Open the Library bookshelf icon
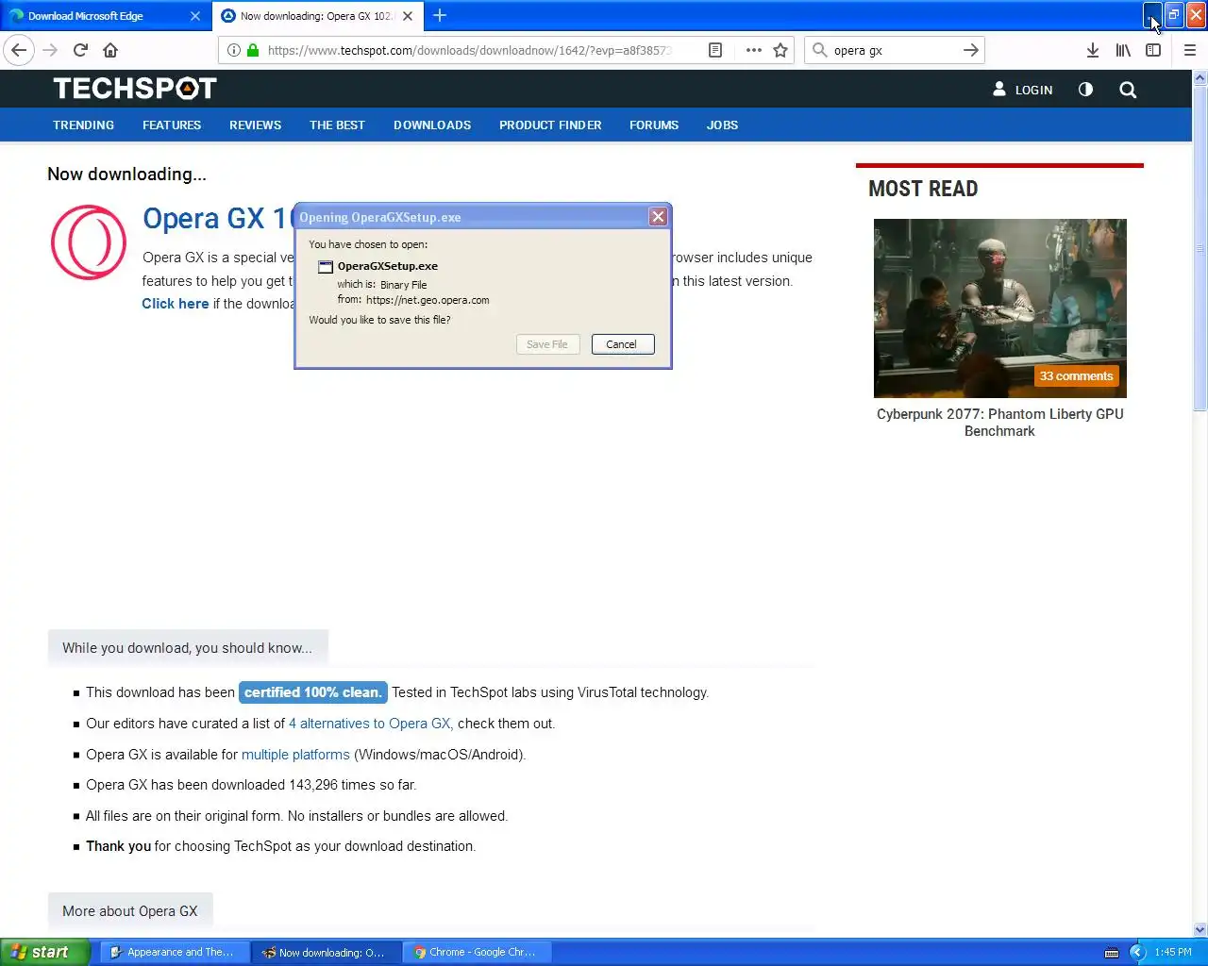1208x966 pixels. tap(1123, 50)
